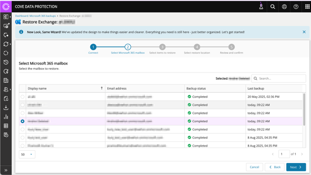Click the server rack icon in the sidebar

pyautogui.click(x=6, y=126)
